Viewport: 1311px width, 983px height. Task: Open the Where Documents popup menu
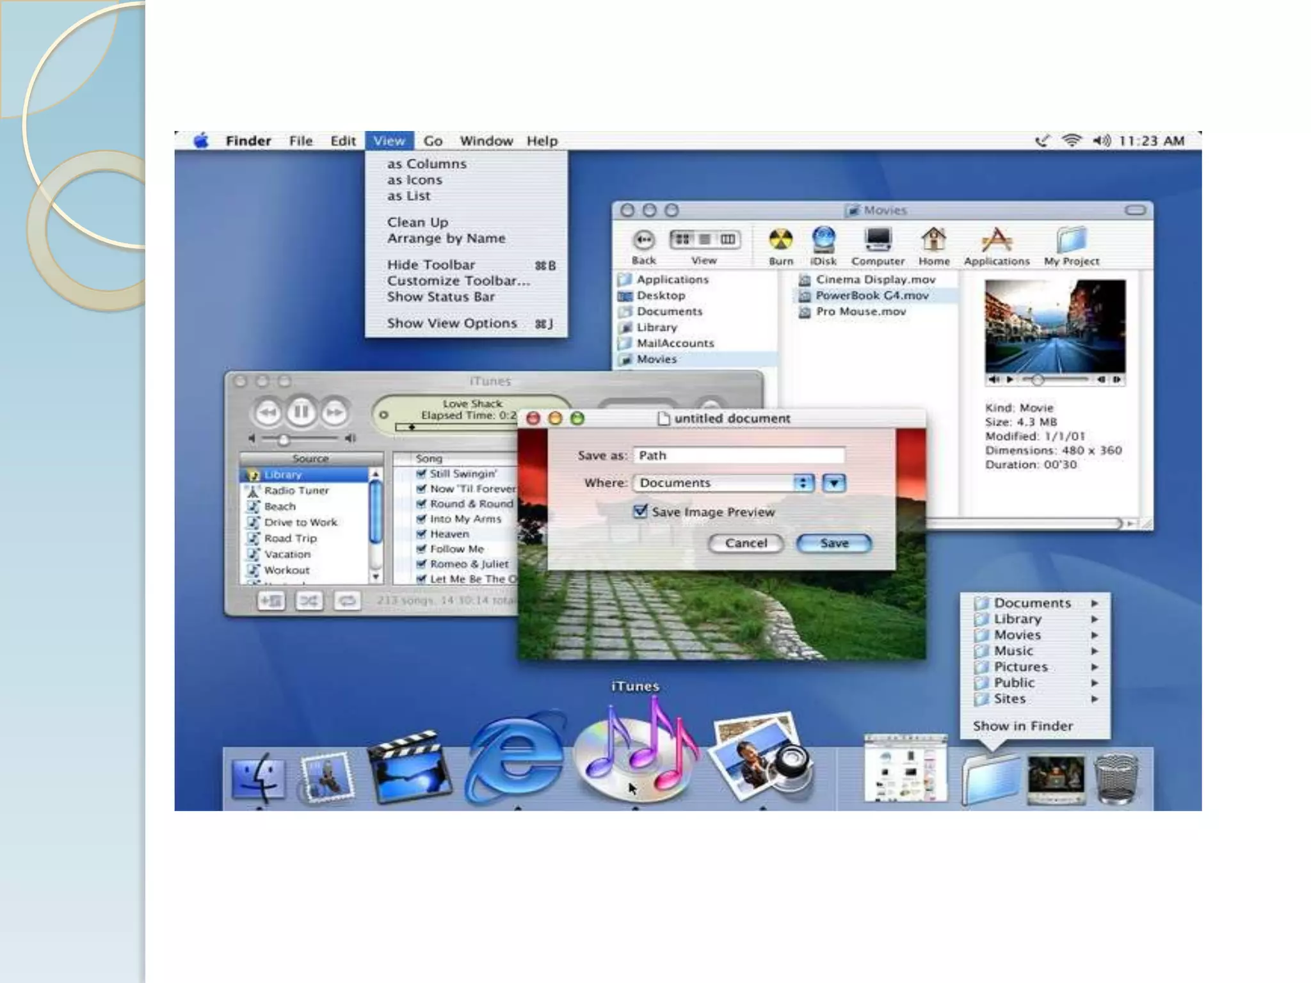[x=723, y=483]
